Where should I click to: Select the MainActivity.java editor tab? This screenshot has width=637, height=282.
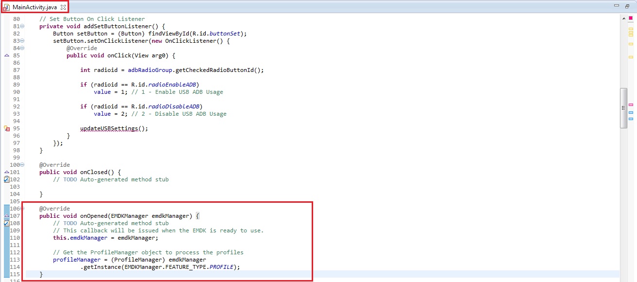point(35,7)
